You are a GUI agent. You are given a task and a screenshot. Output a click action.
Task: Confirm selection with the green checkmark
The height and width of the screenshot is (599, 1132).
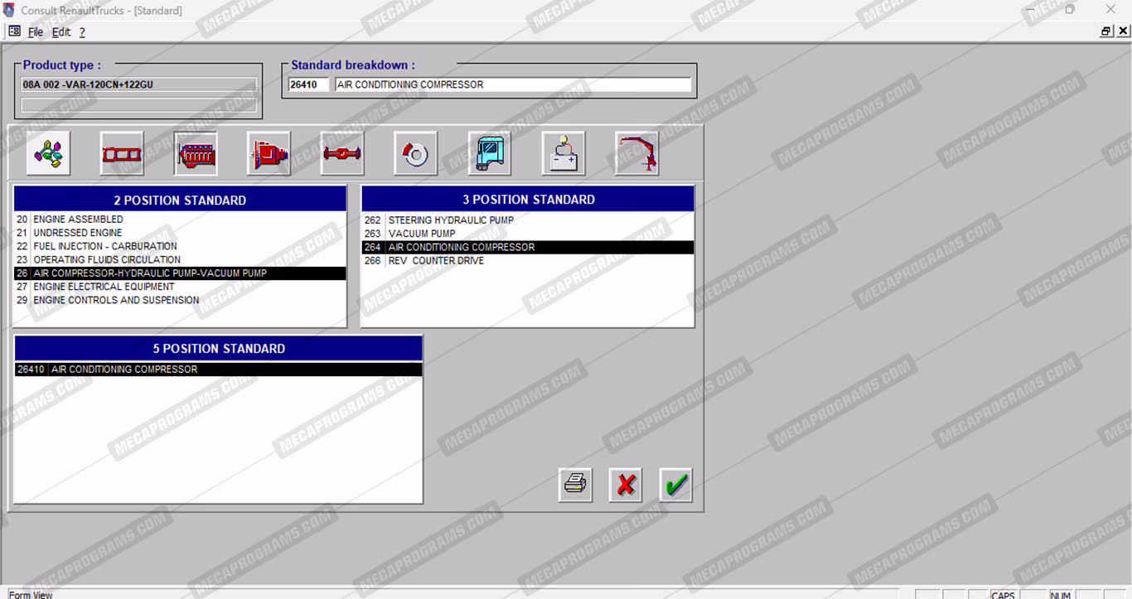click(676, 485)
